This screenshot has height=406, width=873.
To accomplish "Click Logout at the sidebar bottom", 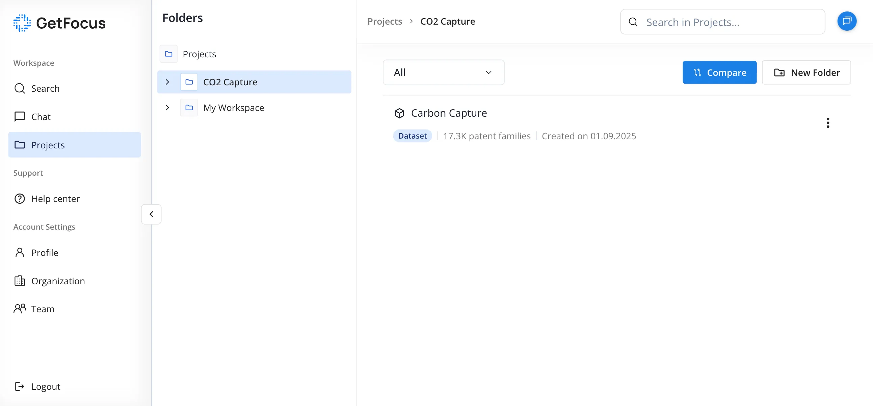I will point(75,386).
